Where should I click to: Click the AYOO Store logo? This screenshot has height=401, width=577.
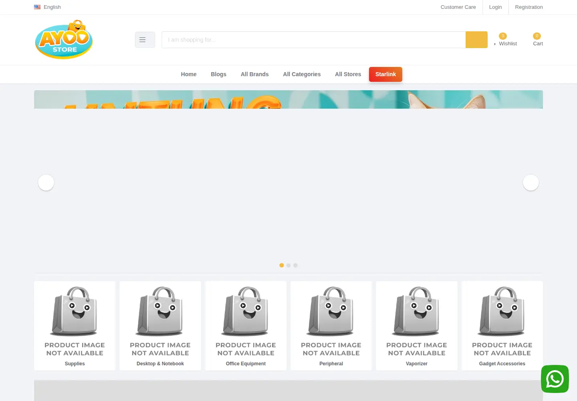click(64, 40)
